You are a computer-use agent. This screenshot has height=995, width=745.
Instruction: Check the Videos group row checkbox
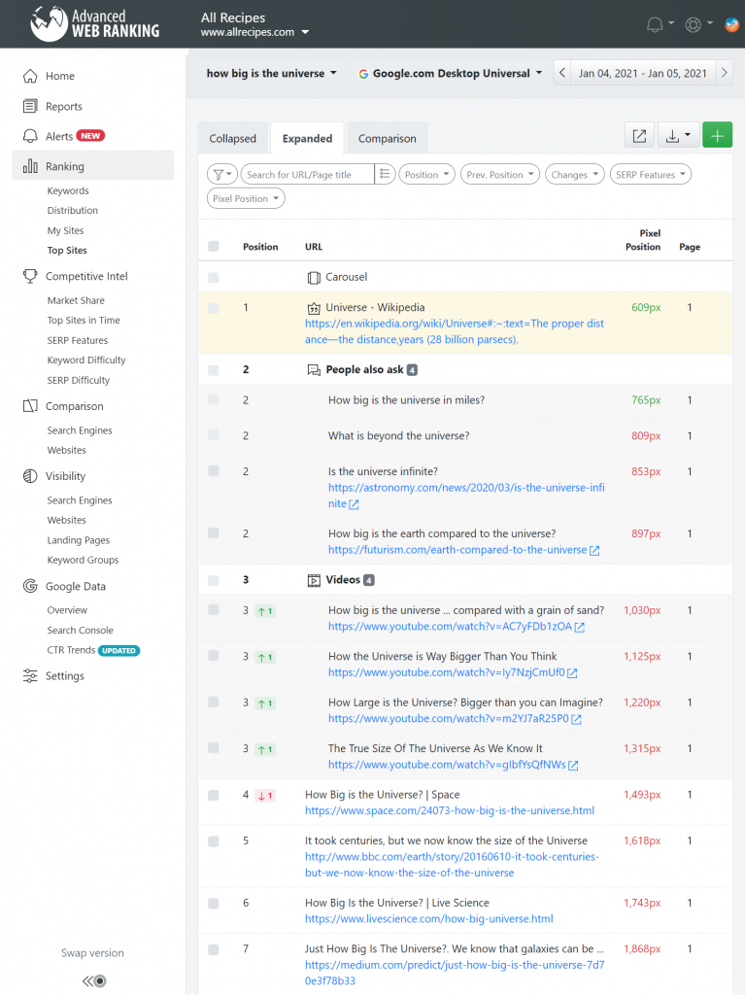(x=214, y=580)
